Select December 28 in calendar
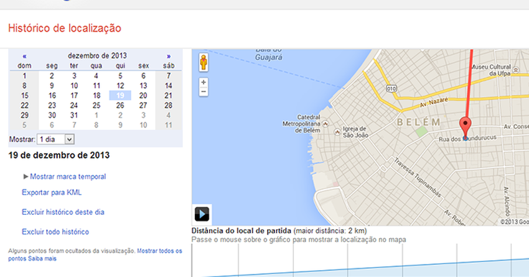 pos(169,106)
